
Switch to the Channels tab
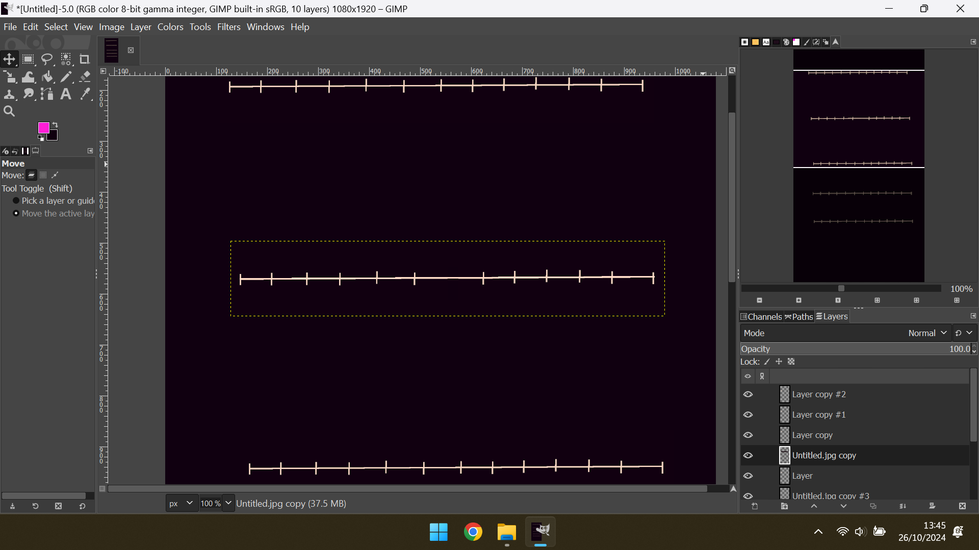[761, 316]
